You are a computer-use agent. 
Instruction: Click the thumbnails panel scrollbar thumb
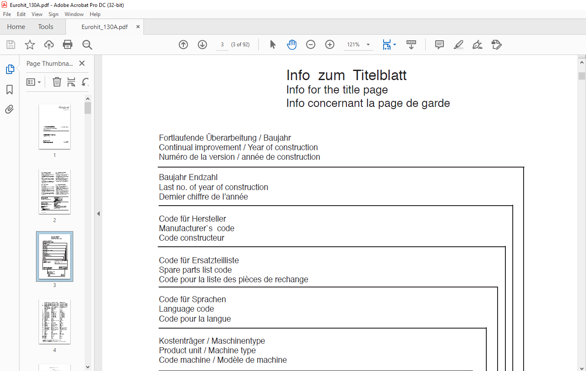click(88, 108)
